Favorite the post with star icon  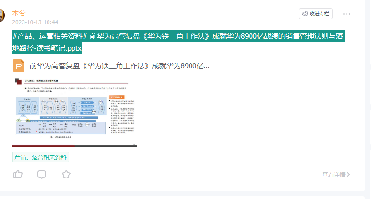pos(66,175)
